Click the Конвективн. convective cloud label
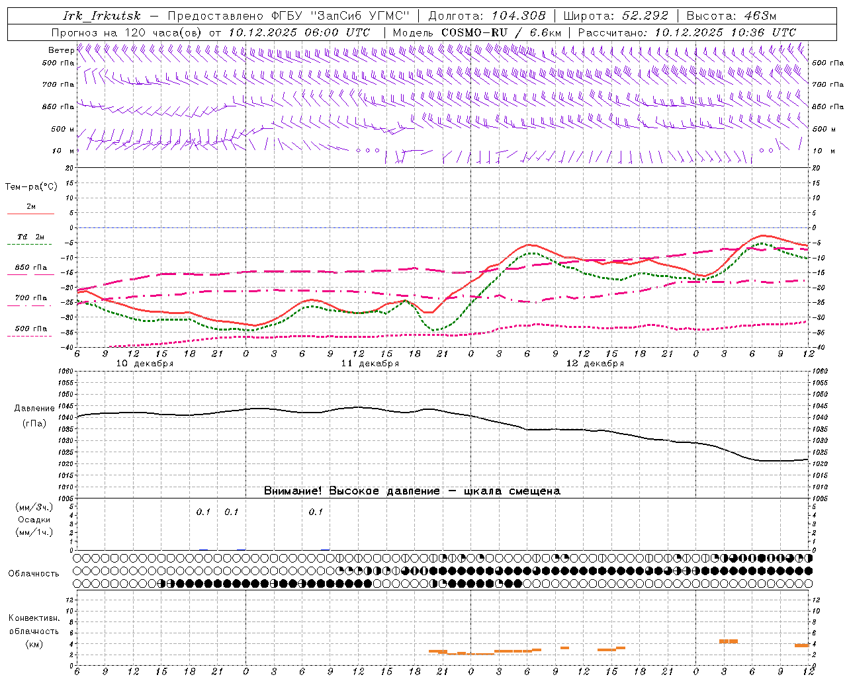This screenshot has height=677, width=847. pyautogui.click(x=34, y=618)
